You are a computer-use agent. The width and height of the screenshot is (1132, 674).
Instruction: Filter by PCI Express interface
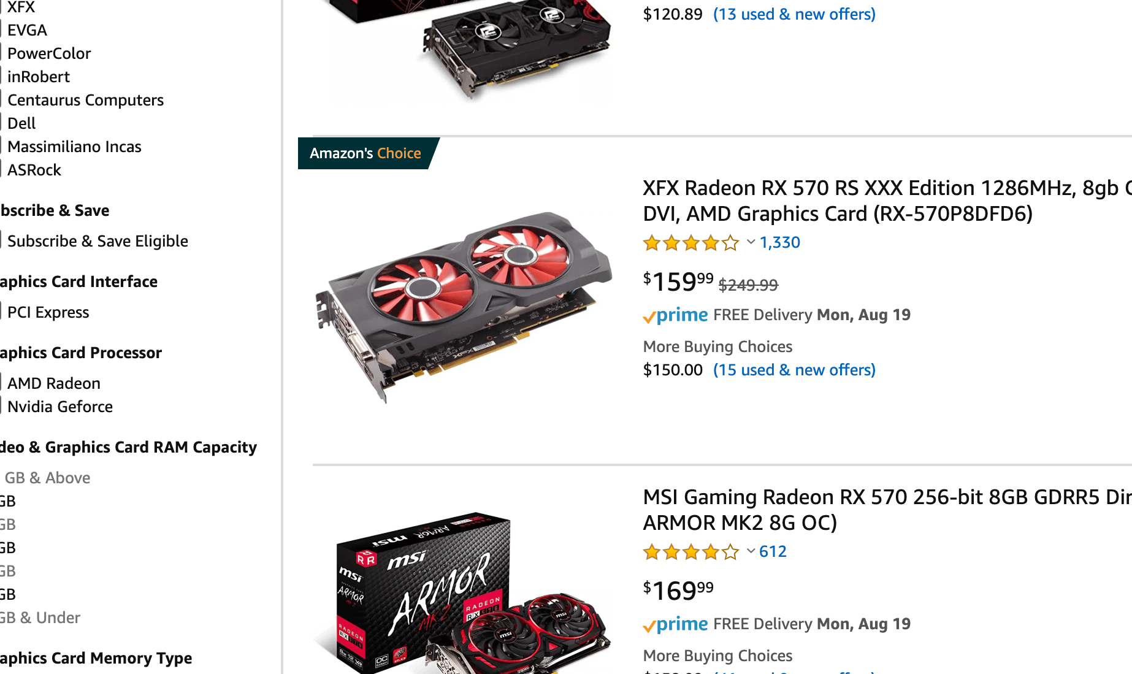[48, 312]
